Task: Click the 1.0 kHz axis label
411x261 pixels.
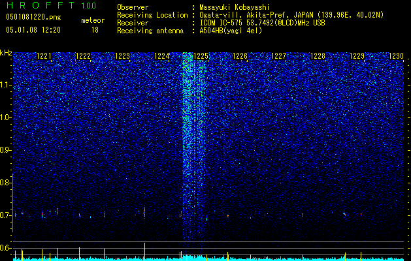Action: 5,117
